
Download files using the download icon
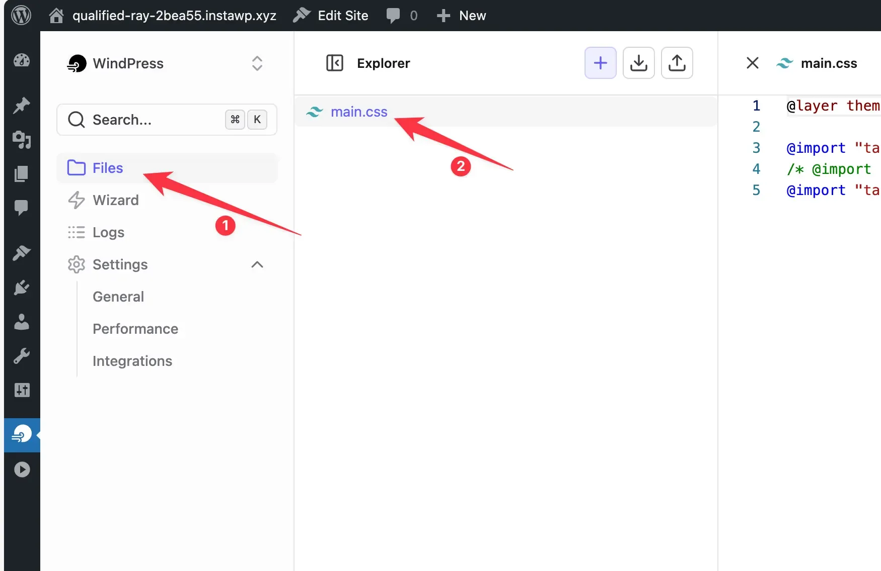(x=638, y=63)
